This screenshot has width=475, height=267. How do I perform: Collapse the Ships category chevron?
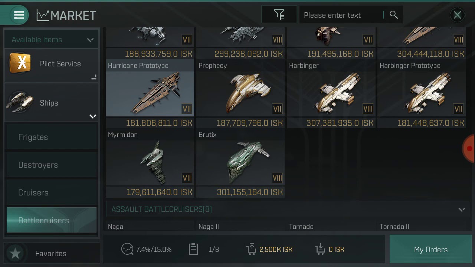[x=93, y=116]
